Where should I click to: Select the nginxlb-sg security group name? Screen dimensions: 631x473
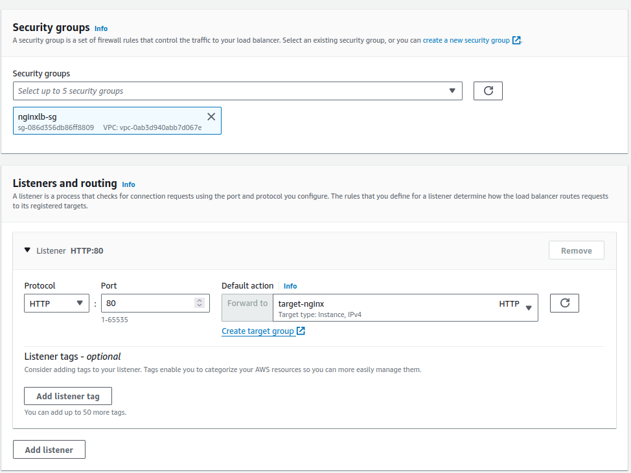click(38, 117)
